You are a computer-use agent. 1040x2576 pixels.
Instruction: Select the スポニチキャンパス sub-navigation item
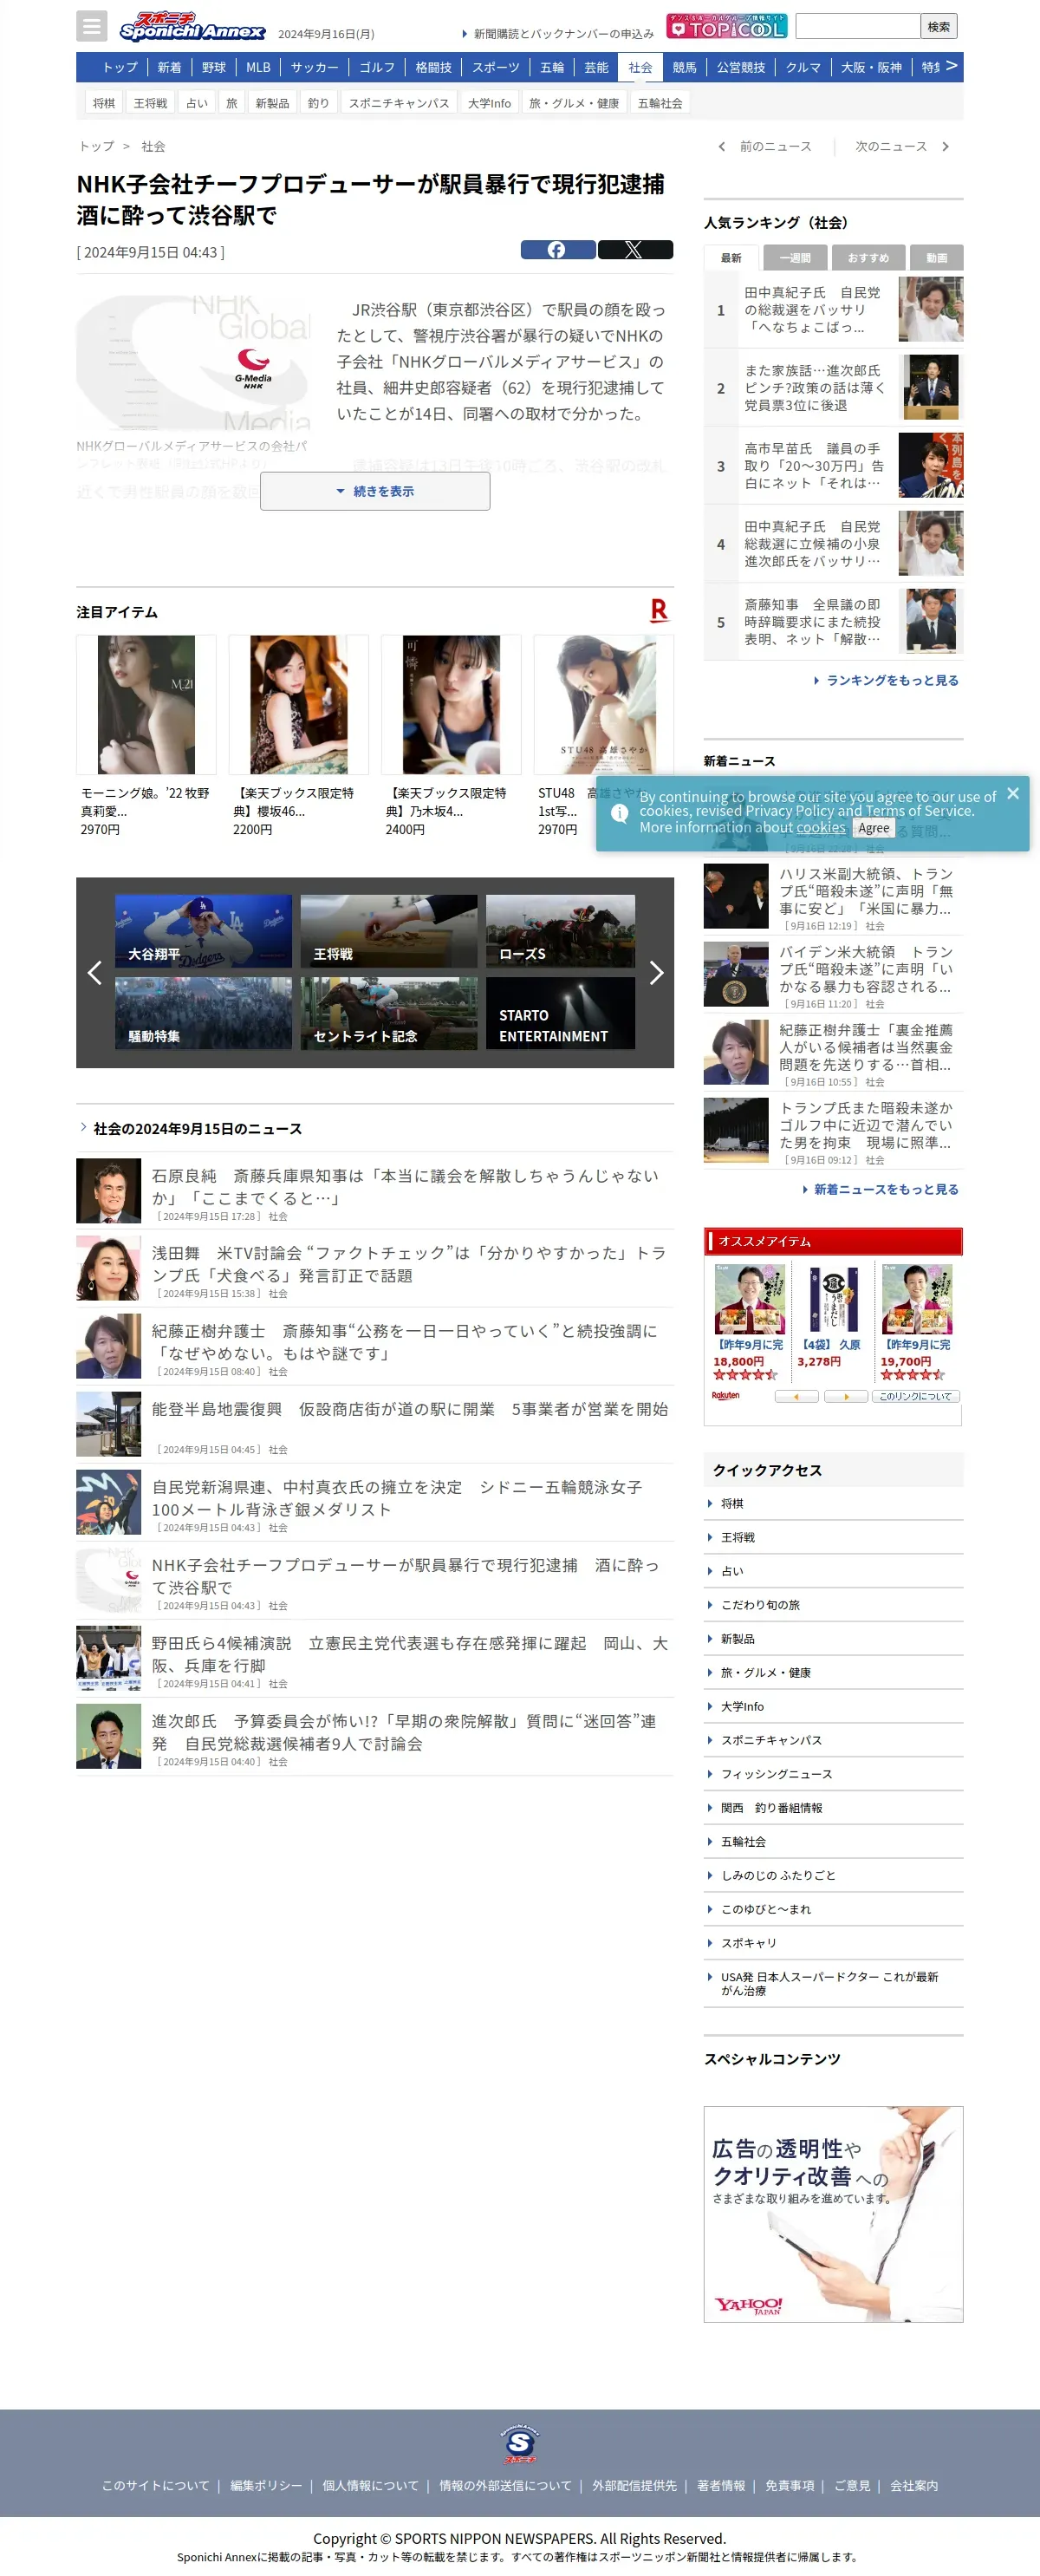(399, 103)
